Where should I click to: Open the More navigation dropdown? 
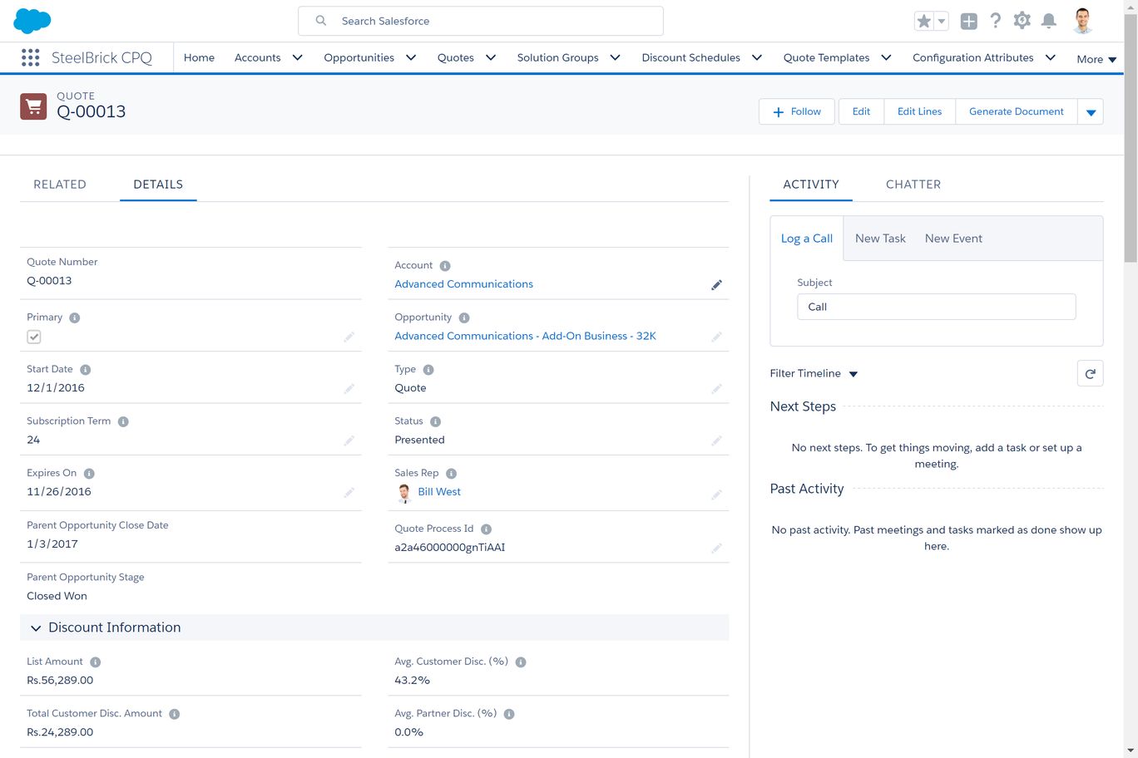point(1096,59)
